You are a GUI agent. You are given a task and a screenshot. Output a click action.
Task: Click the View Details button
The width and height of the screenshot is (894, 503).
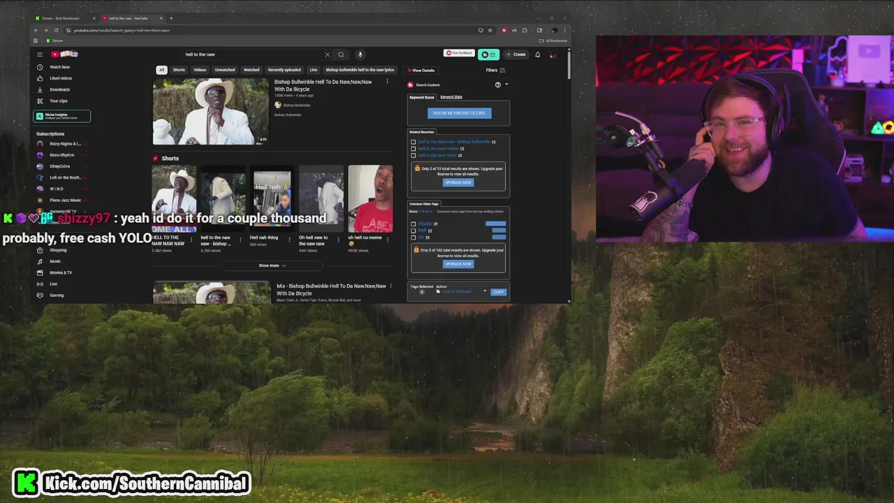(x=421, y=70)
